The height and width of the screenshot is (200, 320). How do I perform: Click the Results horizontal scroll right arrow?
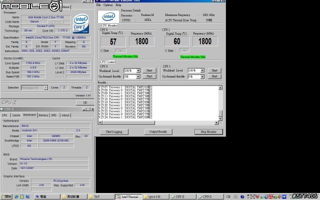click(216, 122)
